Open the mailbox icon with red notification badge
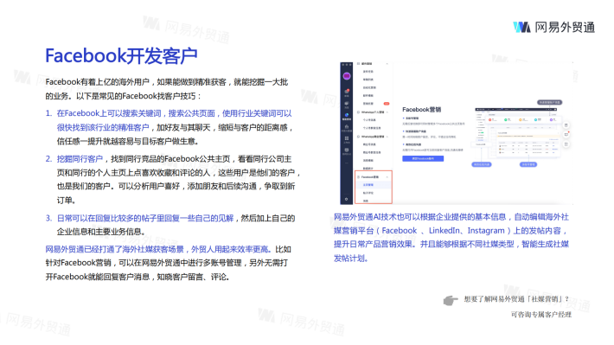Screen dimensions: 614x345 point(347,92)
